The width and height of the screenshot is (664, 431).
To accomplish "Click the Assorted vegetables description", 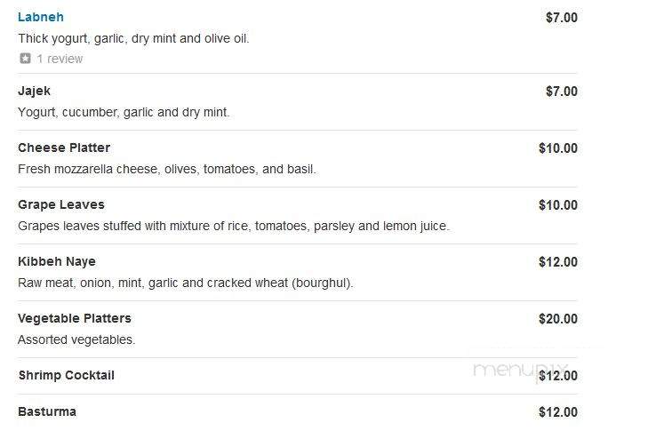I will (x=76, y=339).
